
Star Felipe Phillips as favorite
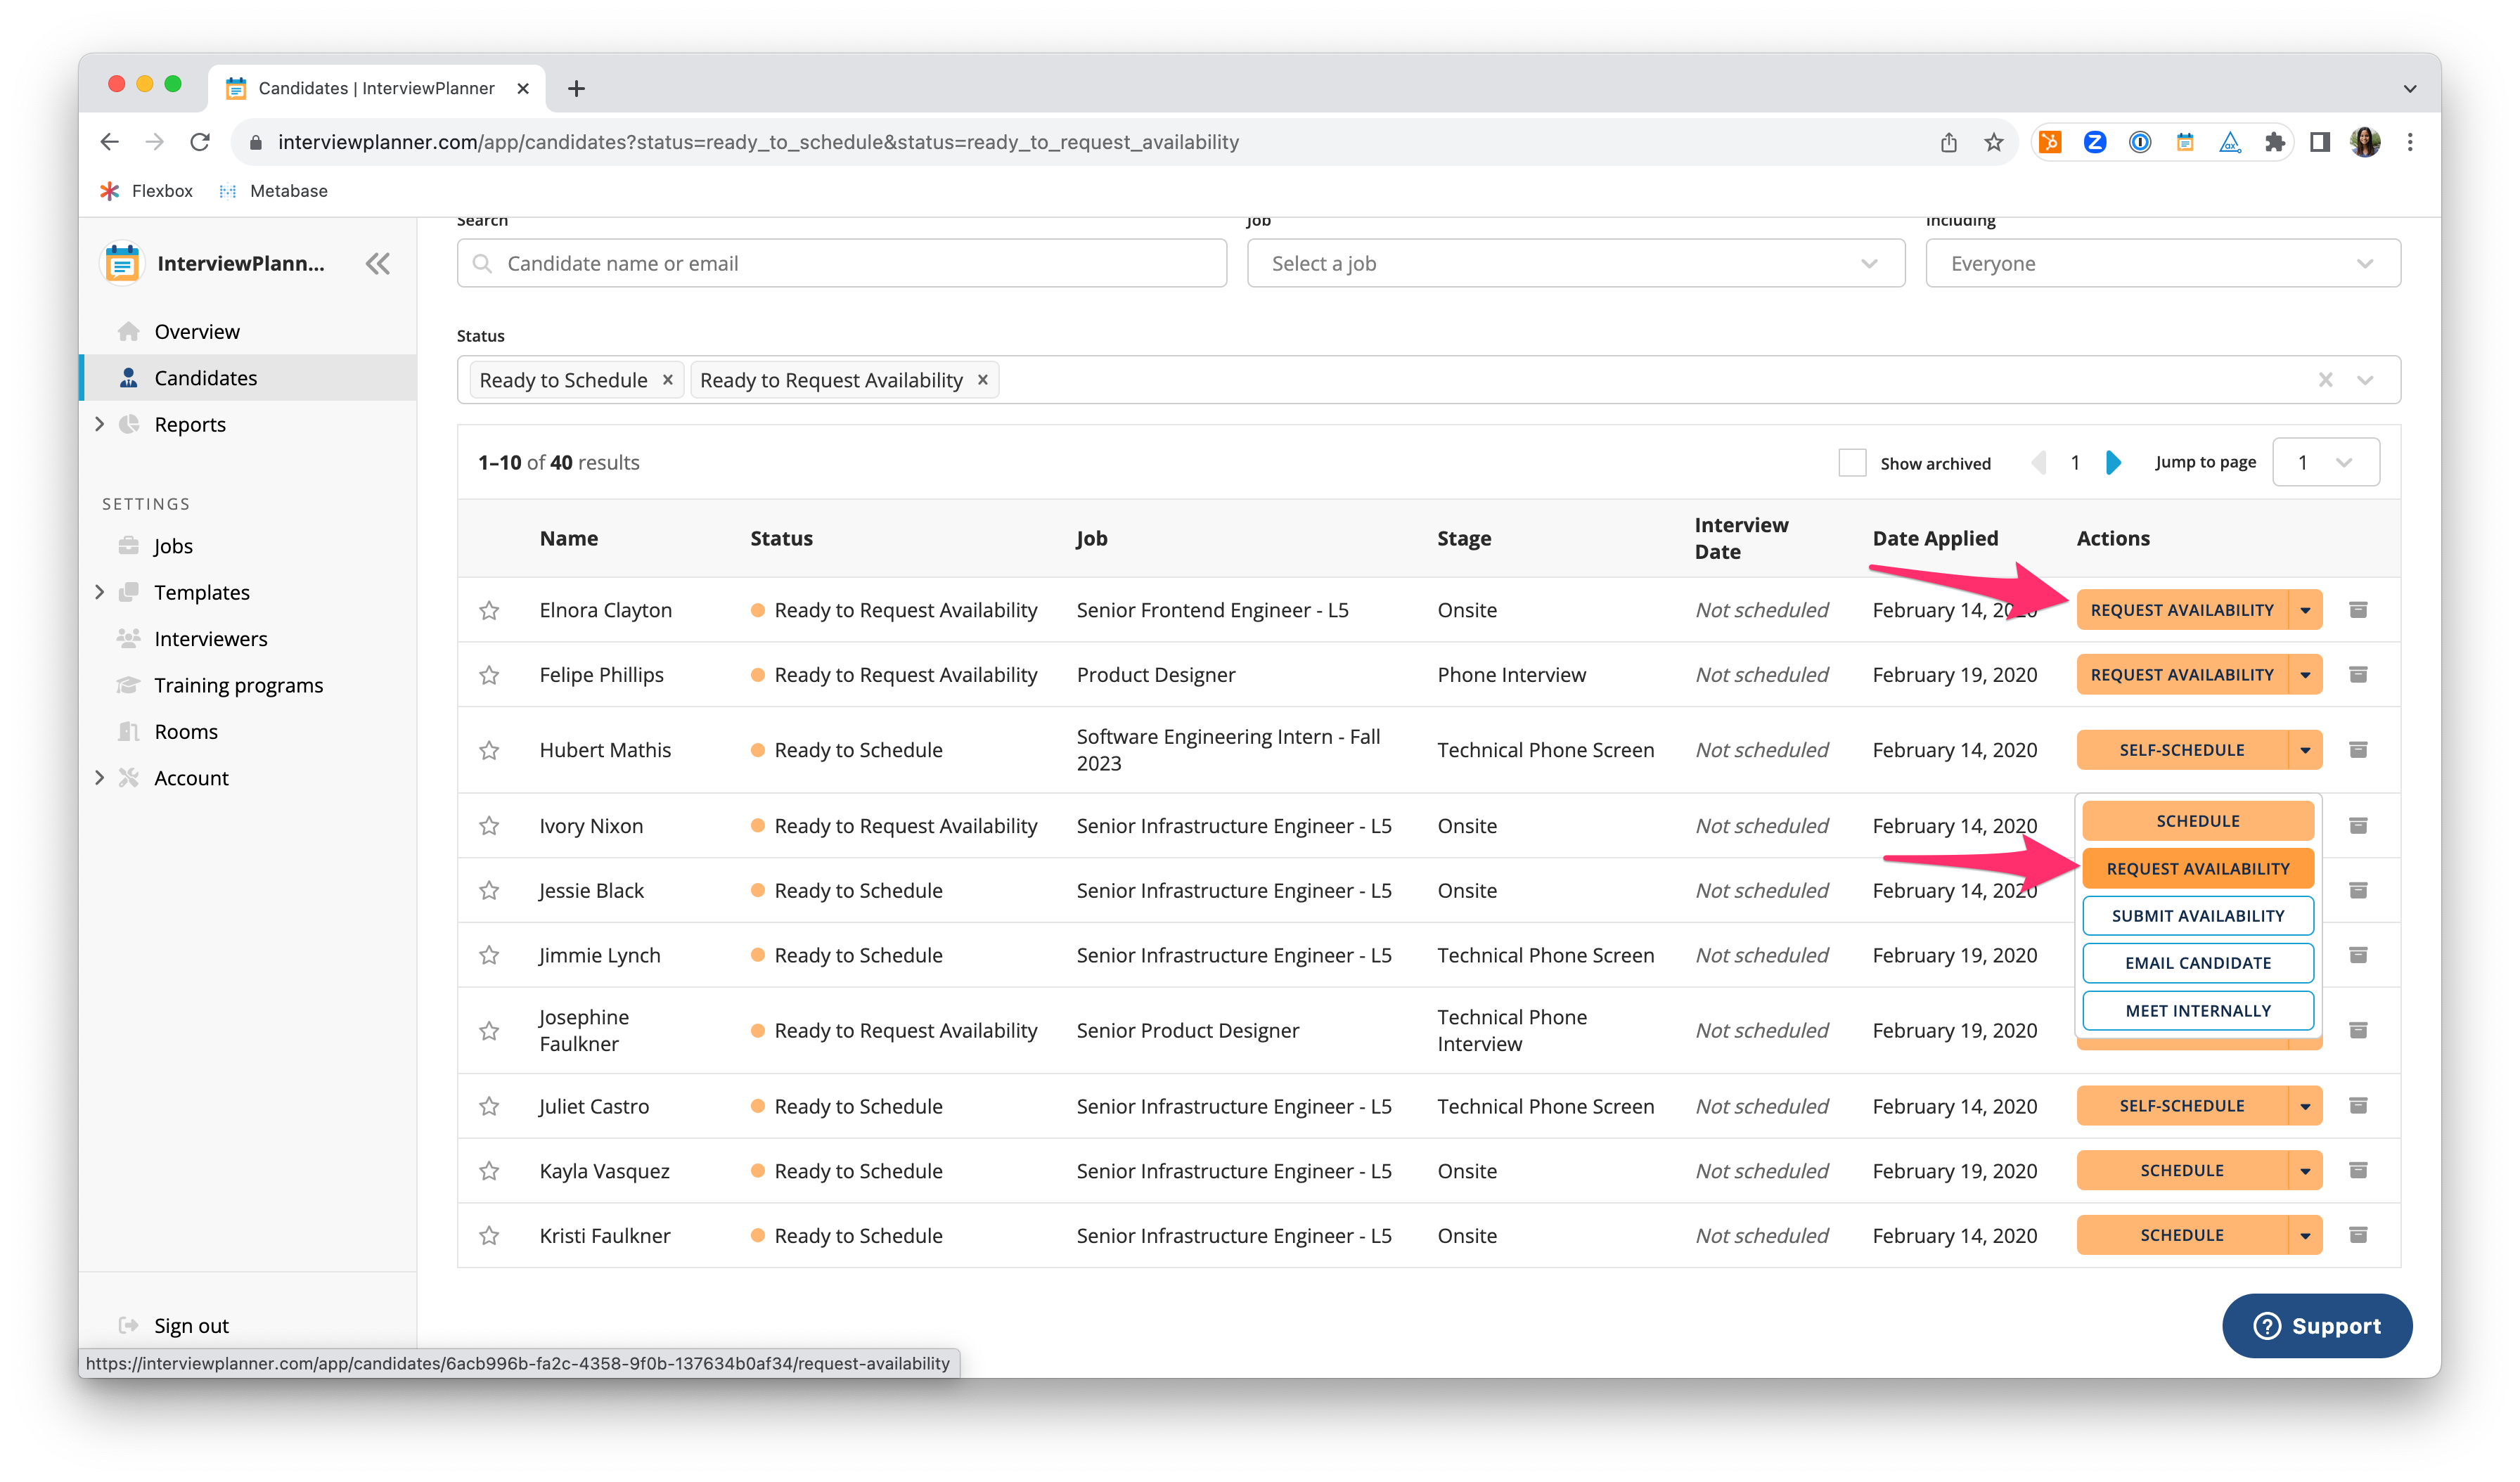click(x=489, y=675)
